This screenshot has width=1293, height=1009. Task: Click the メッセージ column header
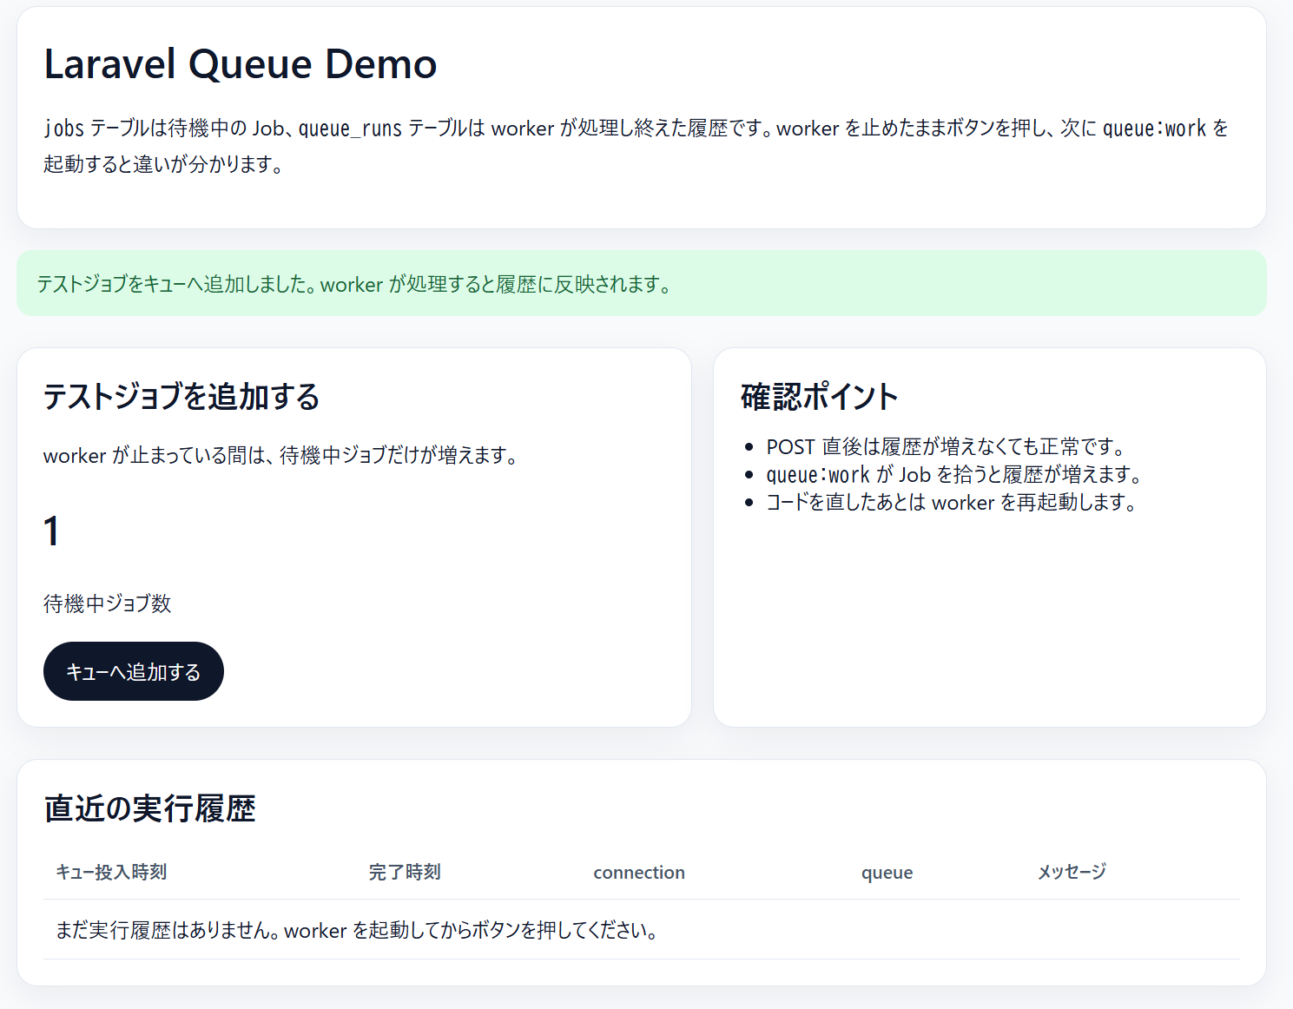1072,872
